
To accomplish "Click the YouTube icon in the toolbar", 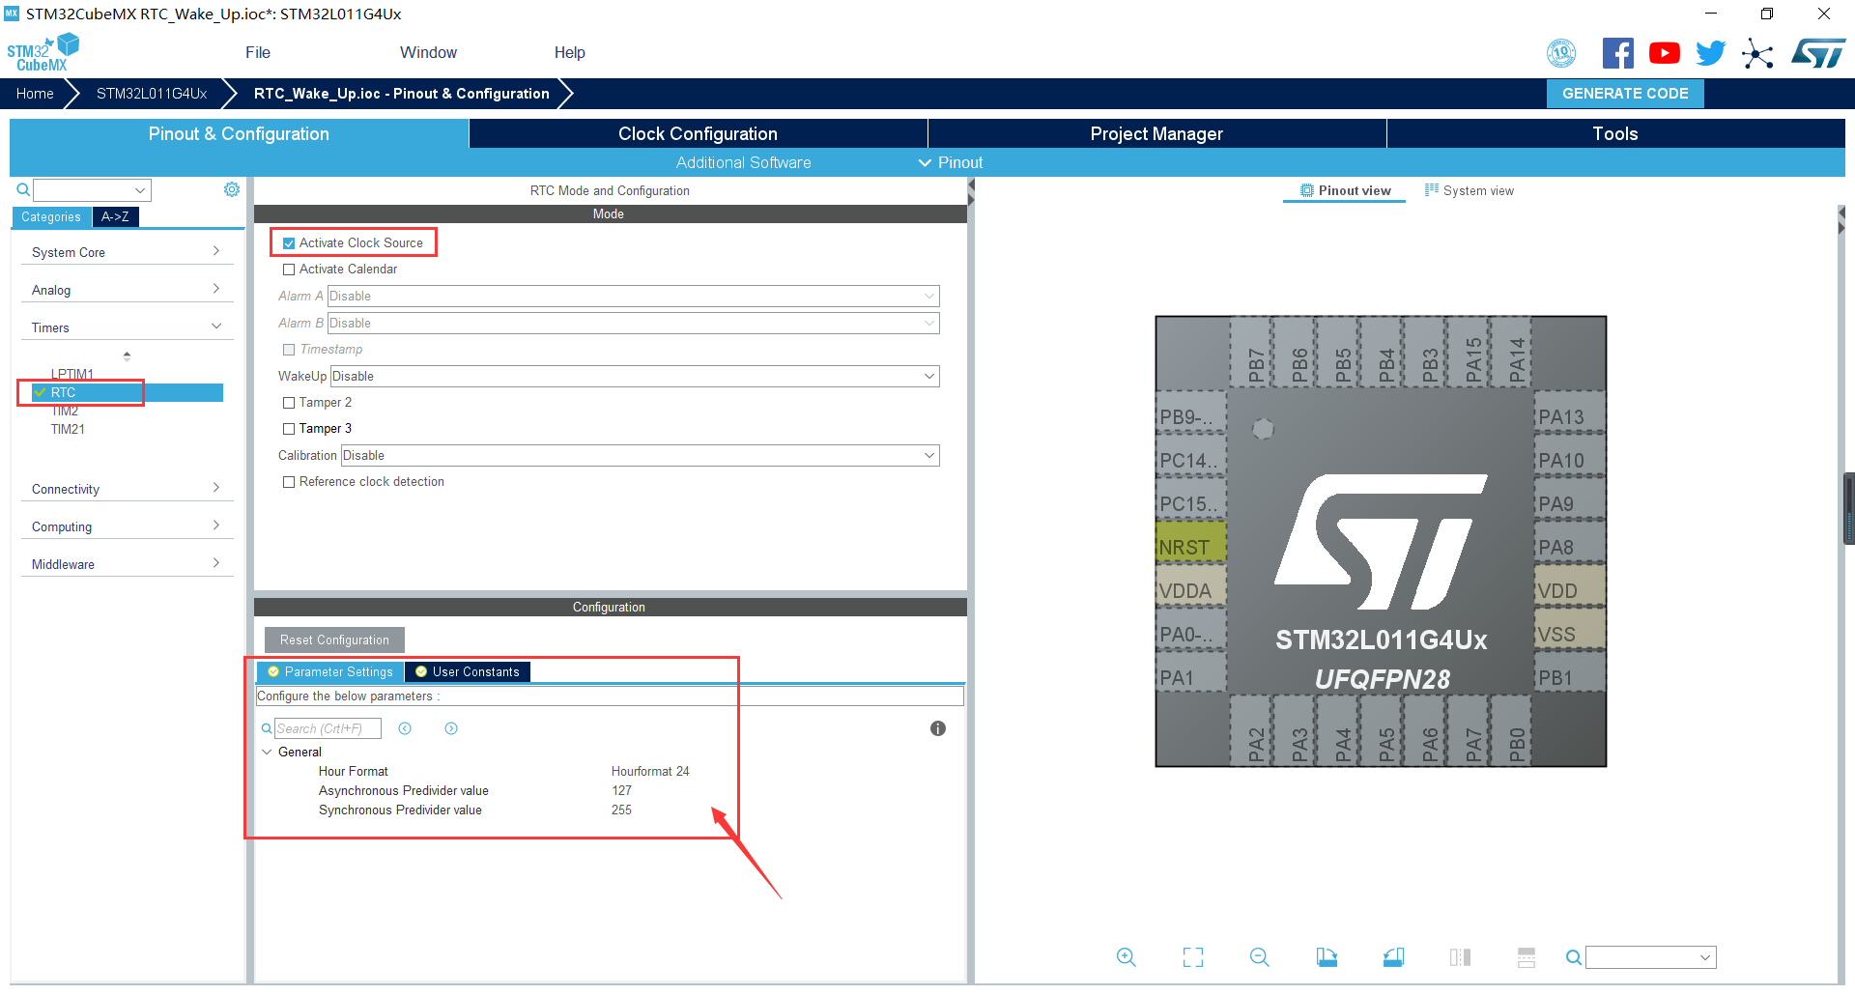I will [1664, 53].
